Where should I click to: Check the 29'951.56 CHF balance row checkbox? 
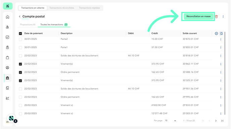click(20, 89)
